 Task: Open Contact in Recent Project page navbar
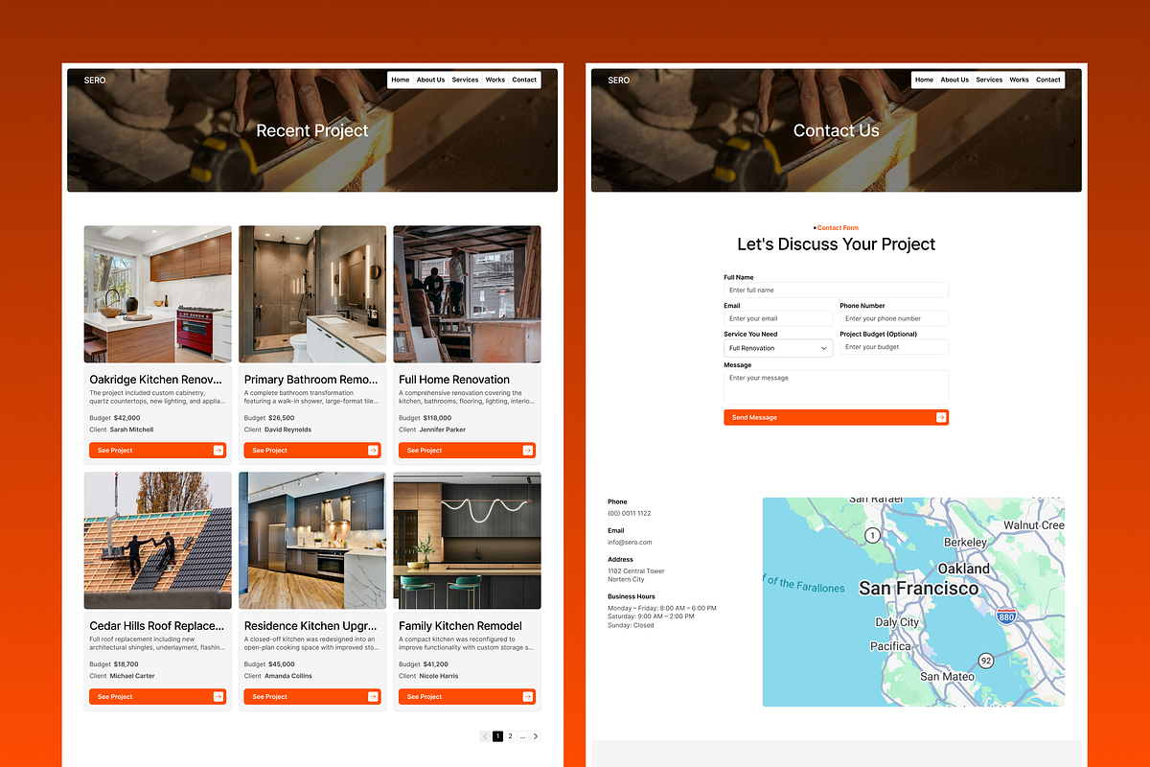(524, 81)
